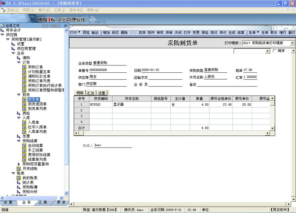Select the 显示器 cell in row 1
The image size is (296, 213).
[132, 104]
